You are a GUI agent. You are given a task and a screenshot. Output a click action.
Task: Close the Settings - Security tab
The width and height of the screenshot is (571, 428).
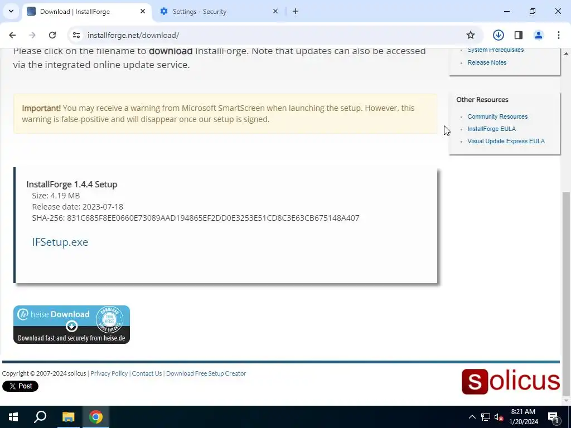coord(275,11)
